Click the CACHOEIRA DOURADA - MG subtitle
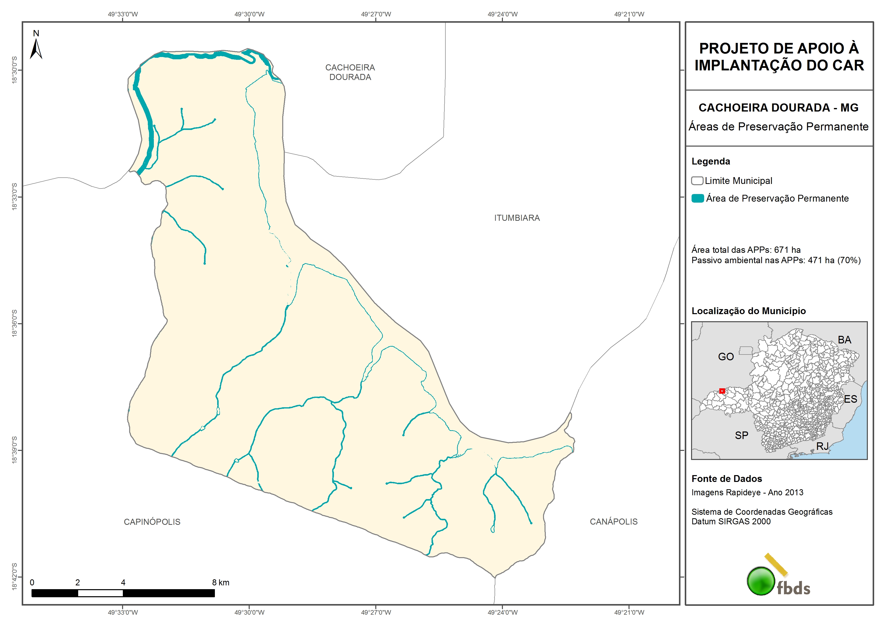Viewport: 885px width, 626px height. [x=778, y=107]
